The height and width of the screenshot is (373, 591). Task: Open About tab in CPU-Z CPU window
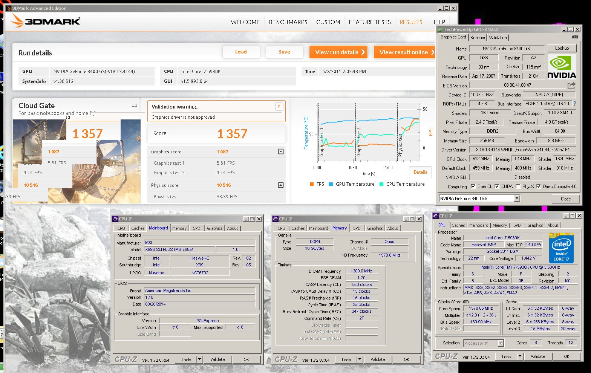pyautogui.click(x=553, y=225)
